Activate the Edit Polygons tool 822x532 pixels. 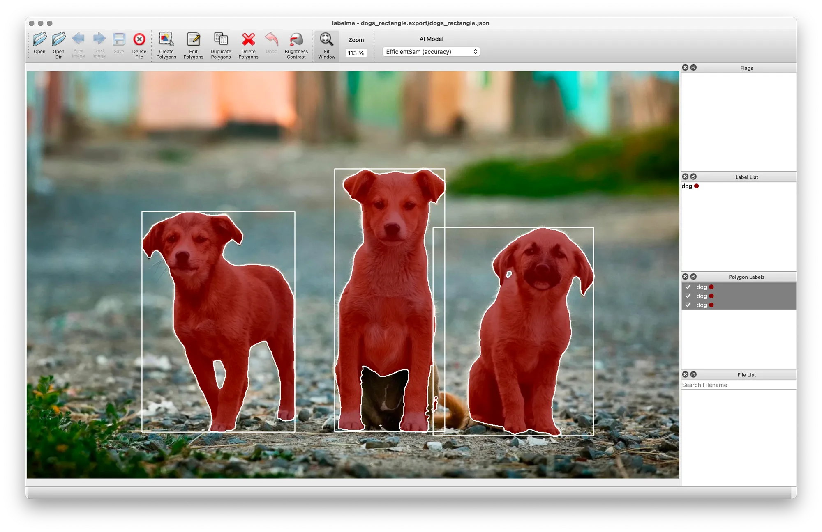pyautogui.click(x=193, y=40)
